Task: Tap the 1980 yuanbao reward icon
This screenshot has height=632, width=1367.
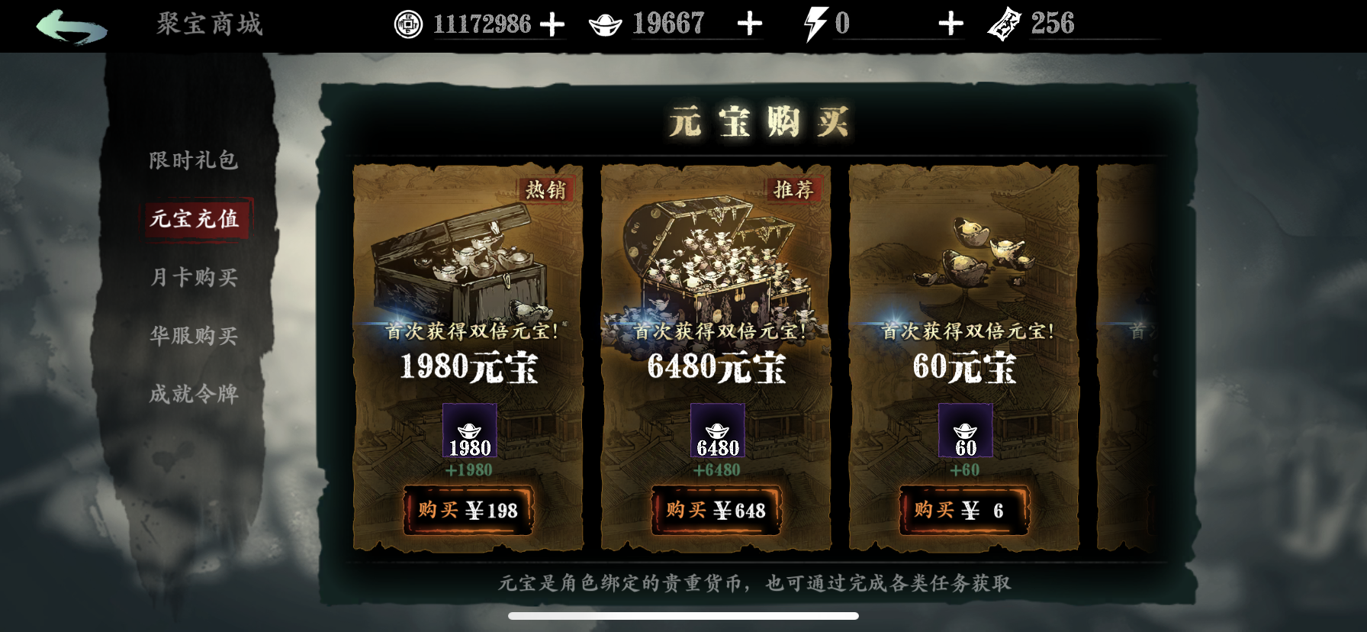Action: coord(470,430)
